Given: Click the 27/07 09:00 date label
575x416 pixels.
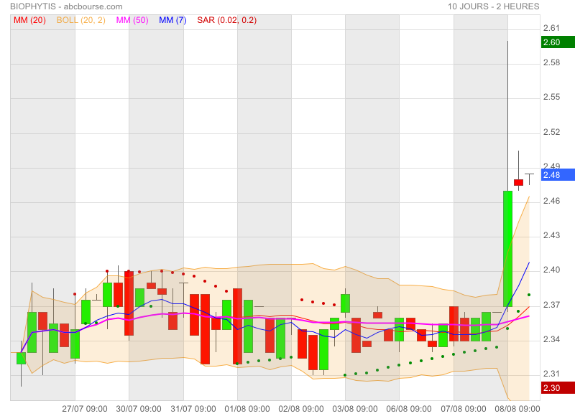Looking at the screenshot, I should (85, 409).
